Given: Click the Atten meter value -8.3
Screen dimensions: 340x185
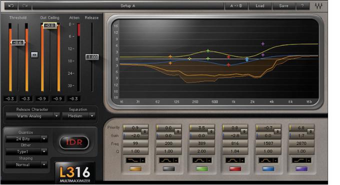Looking at the screenshot, I should coord(73,99).
